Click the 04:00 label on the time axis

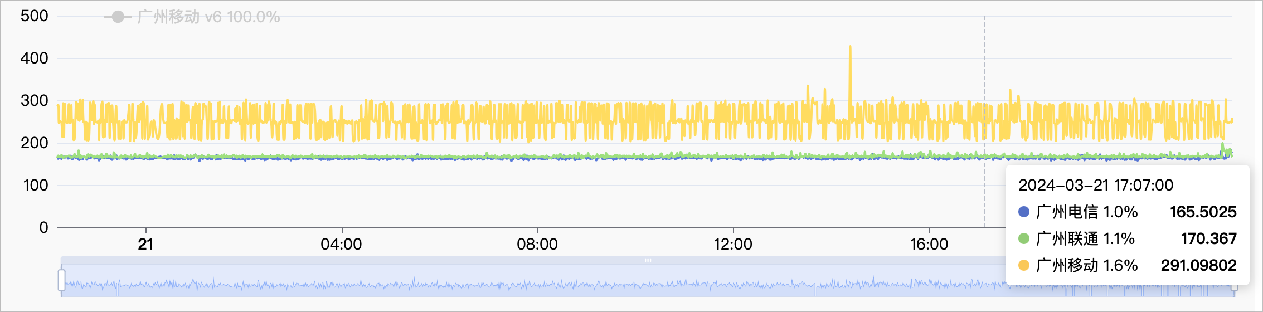click(341, 244)
